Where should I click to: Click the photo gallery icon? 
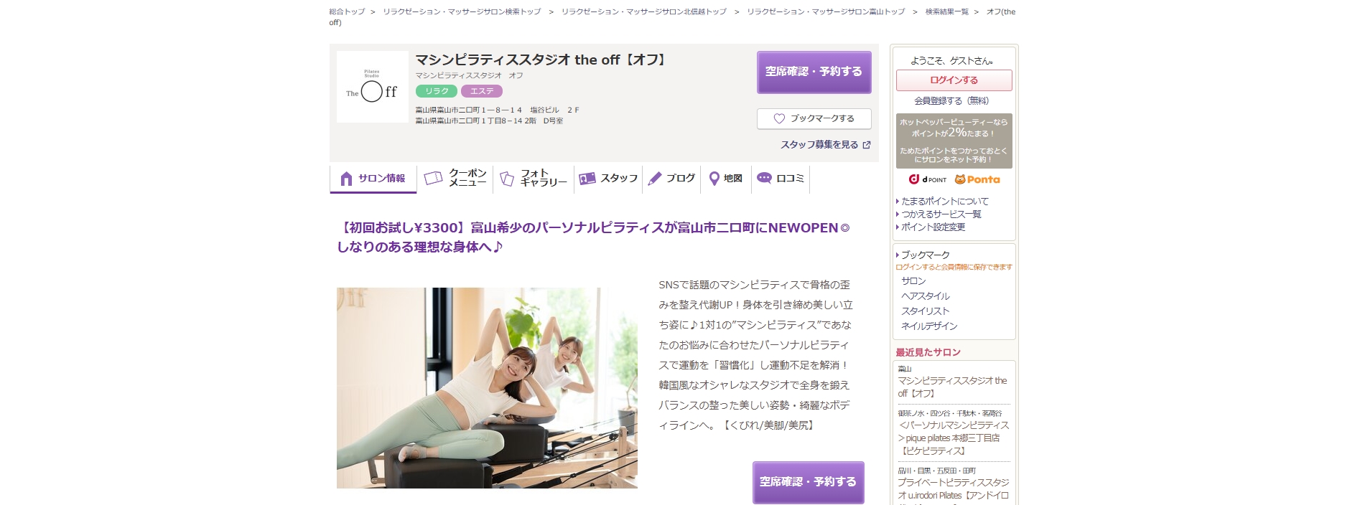[507, 179]
